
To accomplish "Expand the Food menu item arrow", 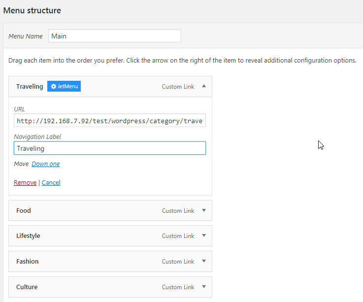I will [204, 210].
